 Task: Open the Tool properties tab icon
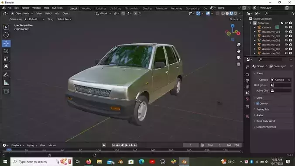247,67
